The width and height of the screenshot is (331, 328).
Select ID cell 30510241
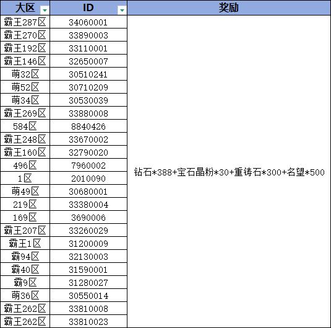pos(88,74)
